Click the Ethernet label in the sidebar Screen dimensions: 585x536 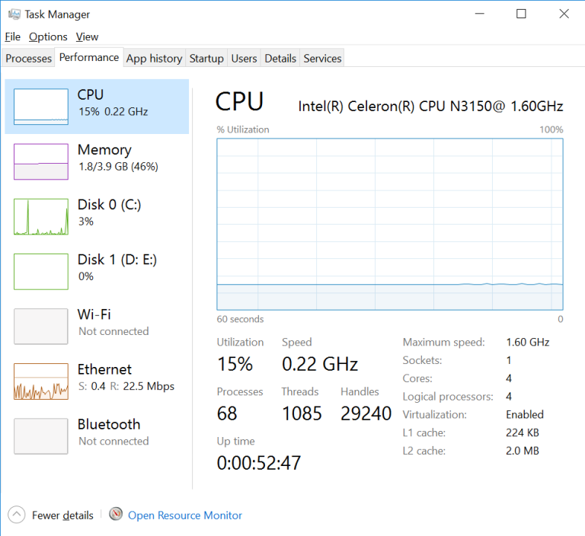coord(104,369)
